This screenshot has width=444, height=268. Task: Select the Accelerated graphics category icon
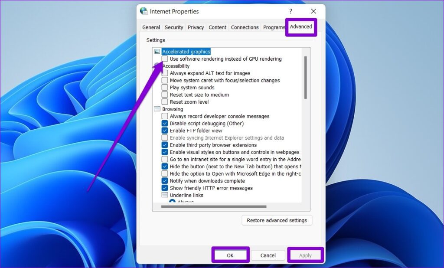click(x=157, y=52)
